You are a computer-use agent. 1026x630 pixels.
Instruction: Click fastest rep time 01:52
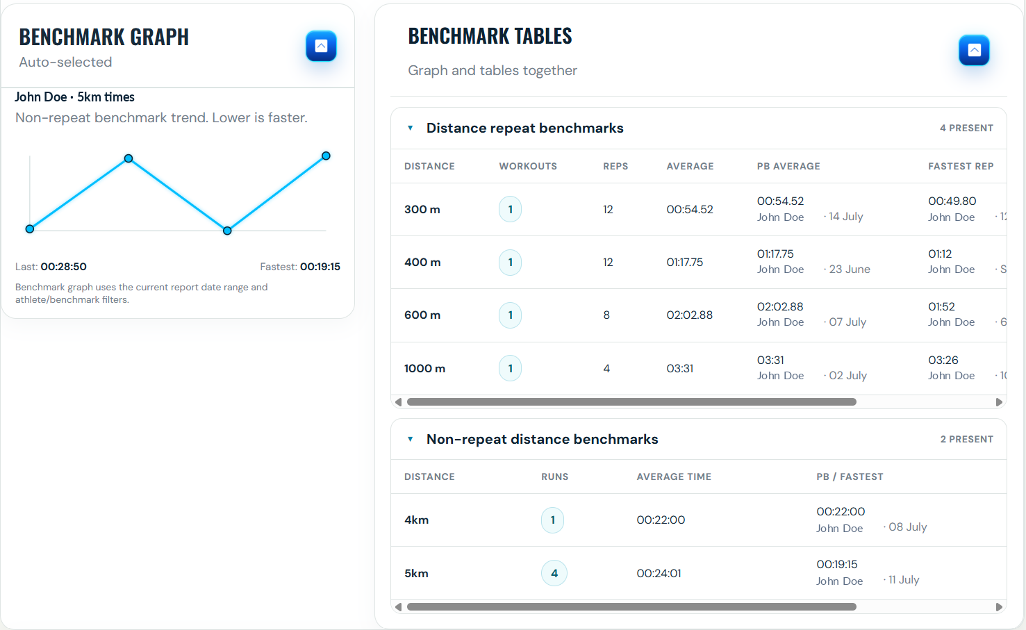click(x=941, y=306)
